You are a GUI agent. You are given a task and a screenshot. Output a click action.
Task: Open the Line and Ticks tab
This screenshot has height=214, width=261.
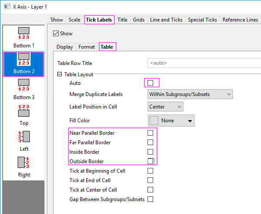click(x=166, y=20)
